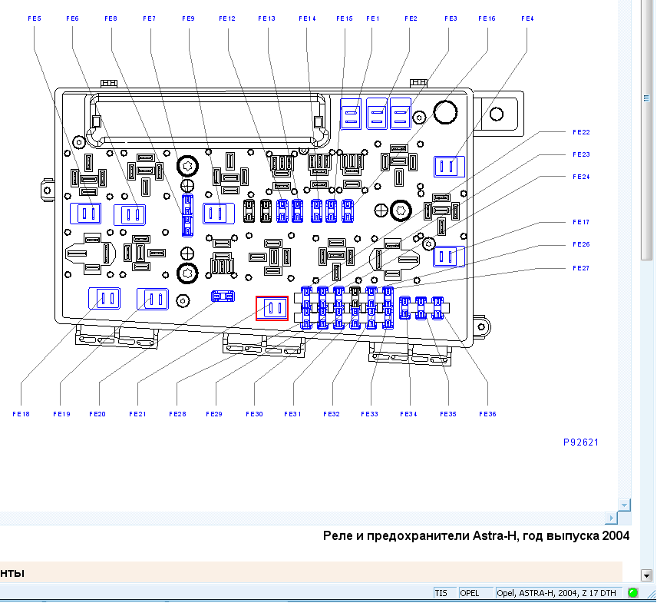Click the heading Реле и предохранители Astra-H
The image size is (657, 603).
click(x=476, y=536)
